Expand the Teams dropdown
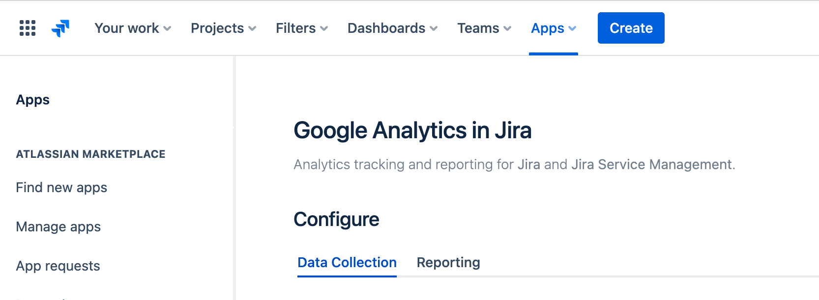The width and height of the screenshot is (819, 300). (484, 28)
